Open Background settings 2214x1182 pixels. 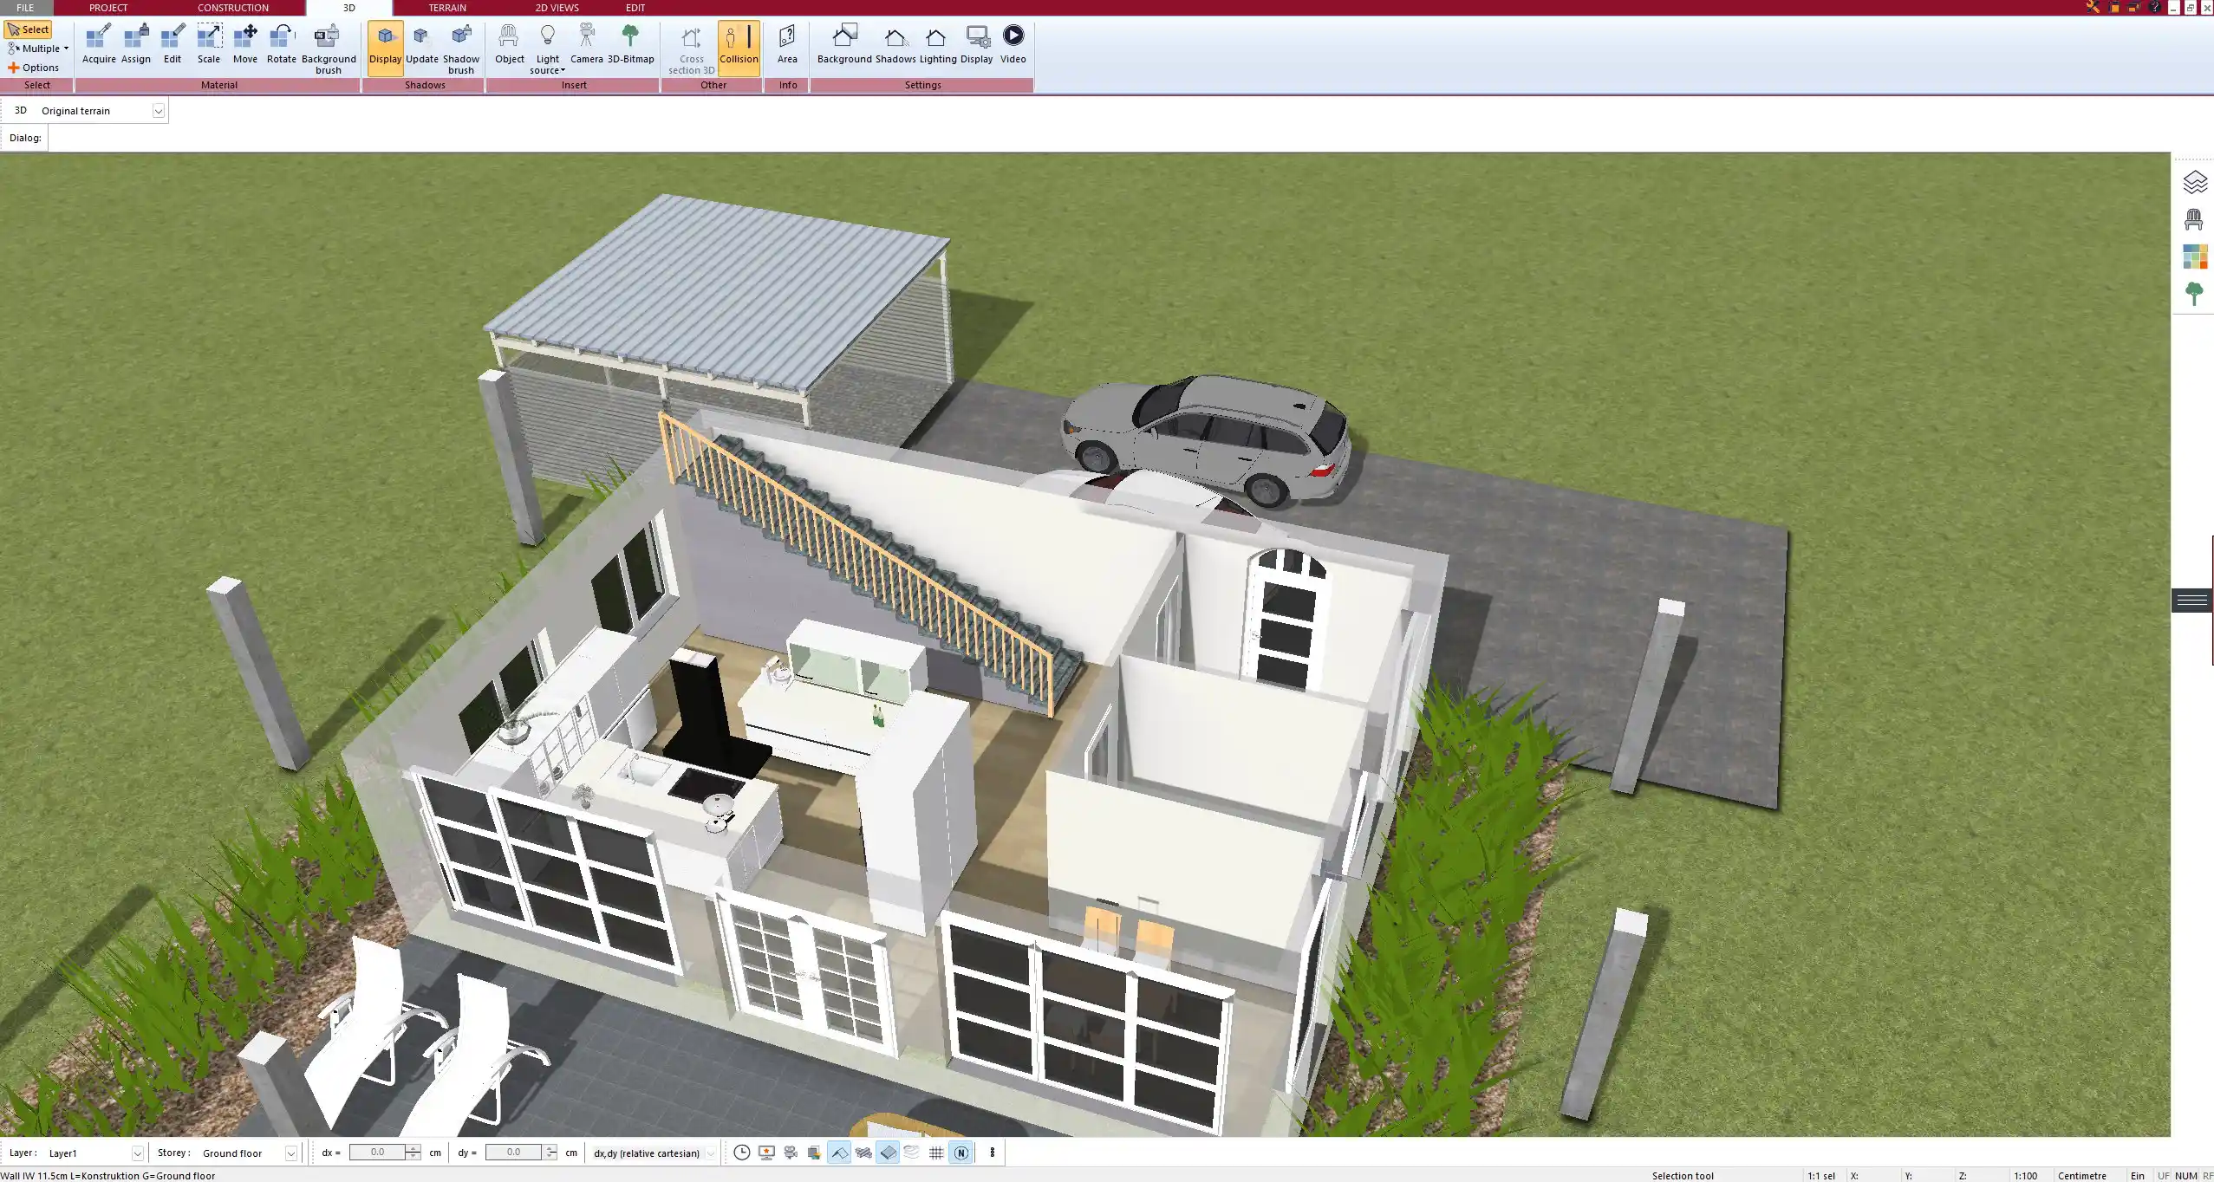844,44
